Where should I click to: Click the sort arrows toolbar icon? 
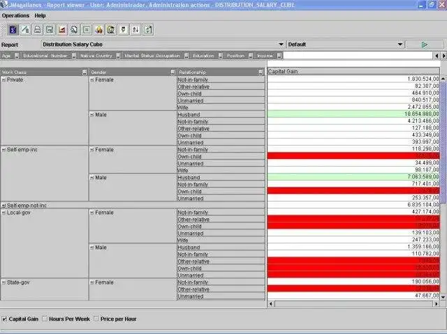(135, 29)
